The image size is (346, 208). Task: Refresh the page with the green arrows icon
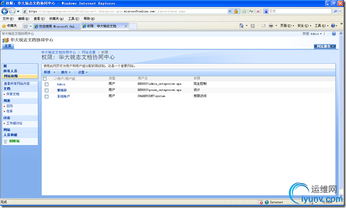click(251, 11)
